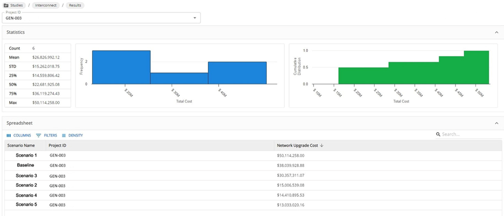Go to the Results breadcrumb
The image size is (504, 216).
[x=75, y=6]
